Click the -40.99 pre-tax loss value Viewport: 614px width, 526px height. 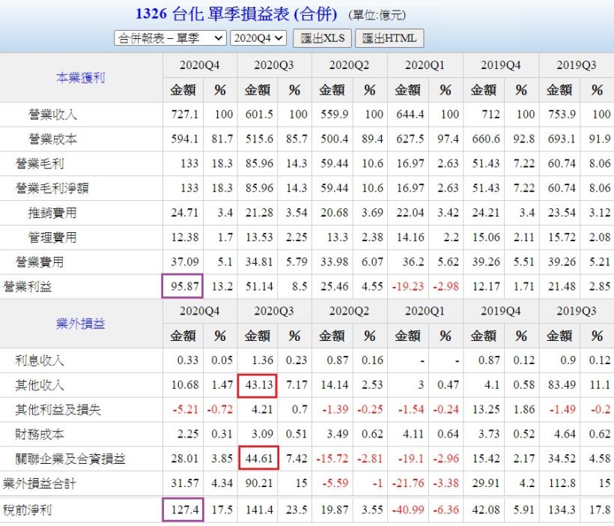[x=408, y=510]
